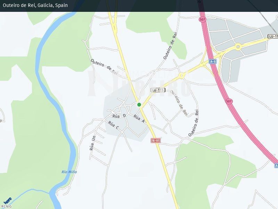Select the LU-11 shield at the right edge

(x=273, y=36)
